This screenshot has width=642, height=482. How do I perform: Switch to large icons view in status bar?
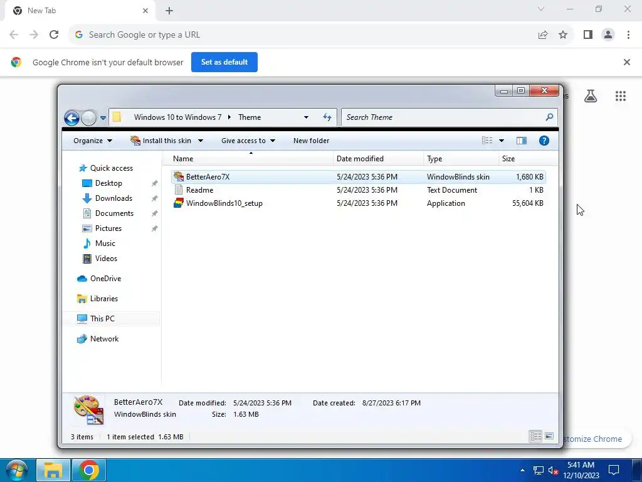click(x=549, y=437)
